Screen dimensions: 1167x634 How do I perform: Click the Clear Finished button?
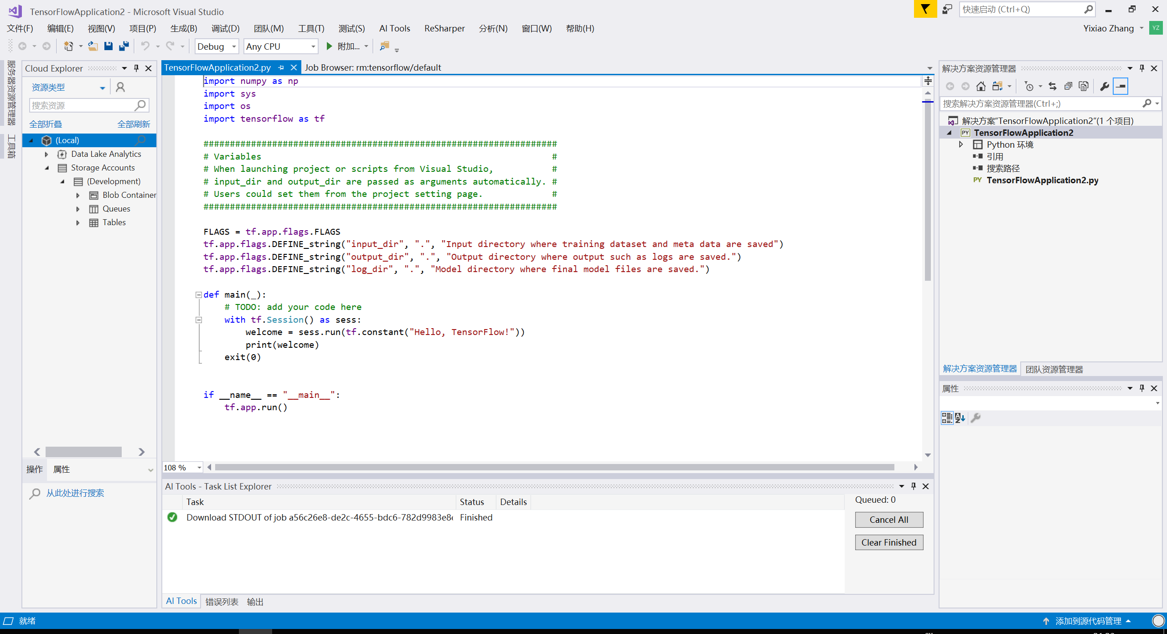(888, 542)
